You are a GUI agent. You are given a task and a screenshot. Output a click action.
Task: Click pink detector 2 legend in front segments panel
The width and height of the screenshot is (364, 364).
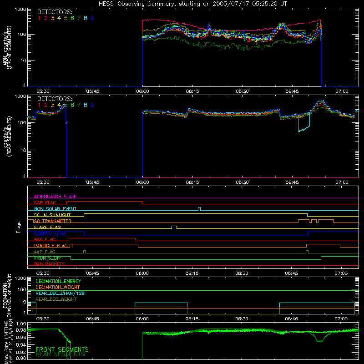point(46,18)
